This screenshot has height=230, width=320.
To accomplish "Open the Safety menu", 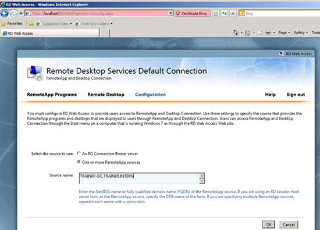I will (x=301, y=33).
